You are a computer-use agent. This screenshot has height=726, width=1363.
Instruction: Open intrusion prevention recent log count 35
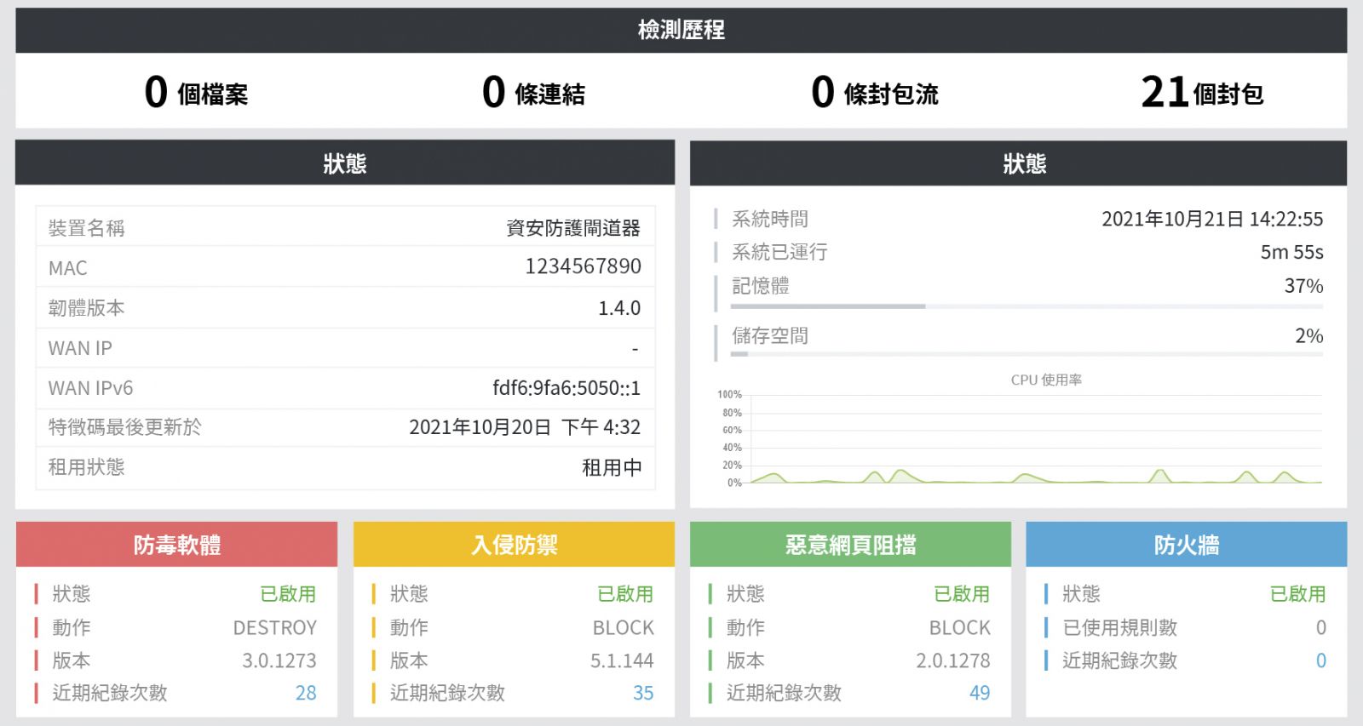[643, 693]
